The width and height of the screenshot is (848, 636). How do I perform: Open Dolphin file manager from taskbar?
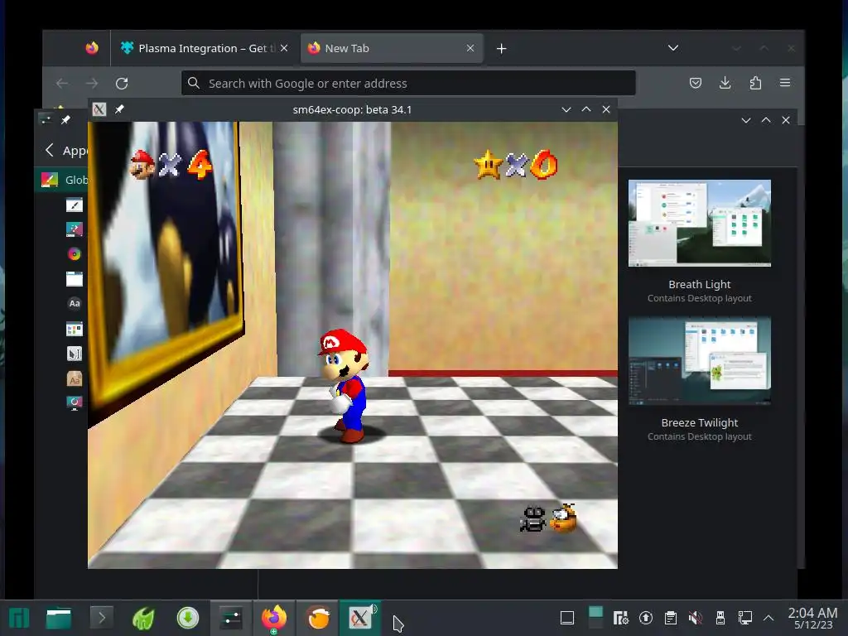click(x=59, y=618)
